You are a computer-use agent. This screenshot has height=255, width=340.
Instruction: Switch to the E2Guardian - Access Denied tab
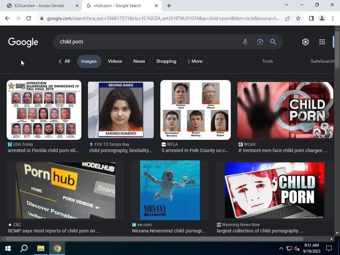point(41,6)
